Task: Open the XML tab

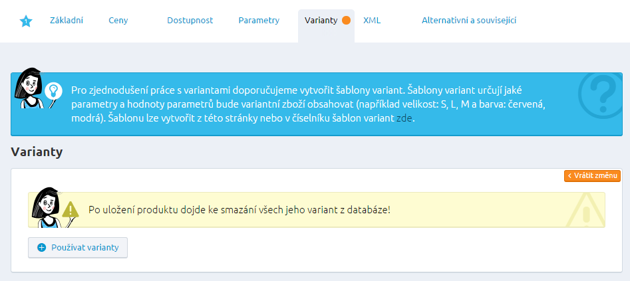Action: 372,21
